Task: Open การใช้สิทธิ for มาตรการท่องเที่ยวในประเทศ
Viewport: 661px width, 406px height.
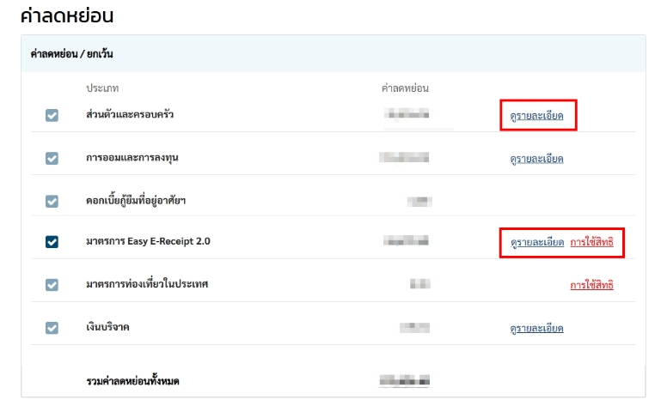Action: pos(591,285)
